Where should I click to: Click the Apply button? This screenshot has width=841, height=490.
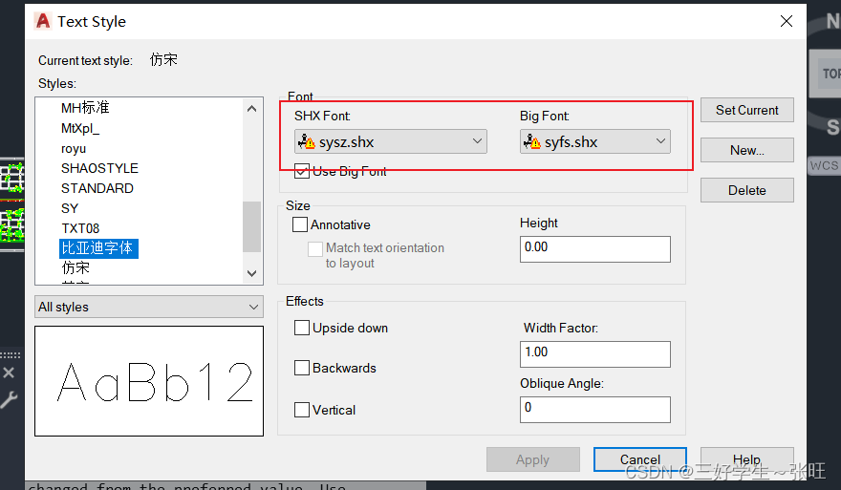point(532,459)
